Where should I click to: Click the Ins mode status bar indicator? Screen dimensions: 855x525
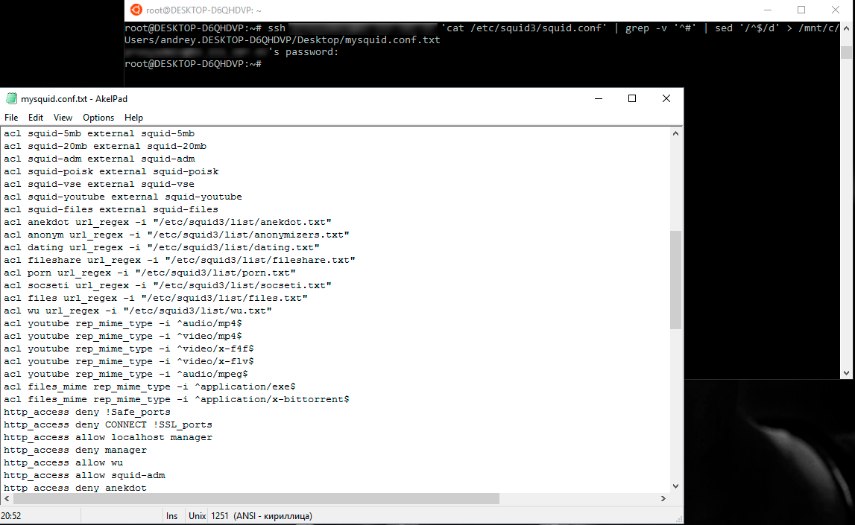(x=171, y=516)
